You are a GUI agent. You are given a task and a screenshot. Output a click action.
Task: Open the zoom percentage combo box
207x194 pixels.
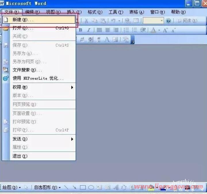coord(154,21)
